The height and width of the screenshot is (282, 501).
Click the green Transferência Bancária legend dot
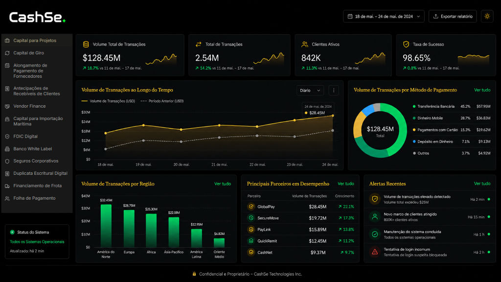[x=414, y=106]
